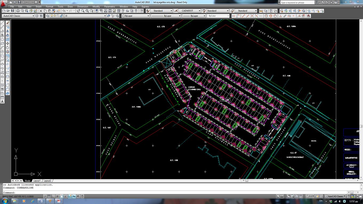Open the Format menu
The image size is (363, 204).
point(49,6)
